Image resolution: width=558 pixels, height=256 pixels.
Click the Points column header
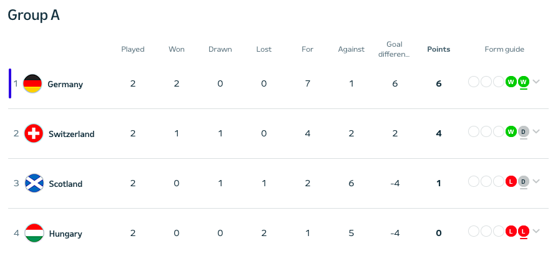(x=438, y=49)
